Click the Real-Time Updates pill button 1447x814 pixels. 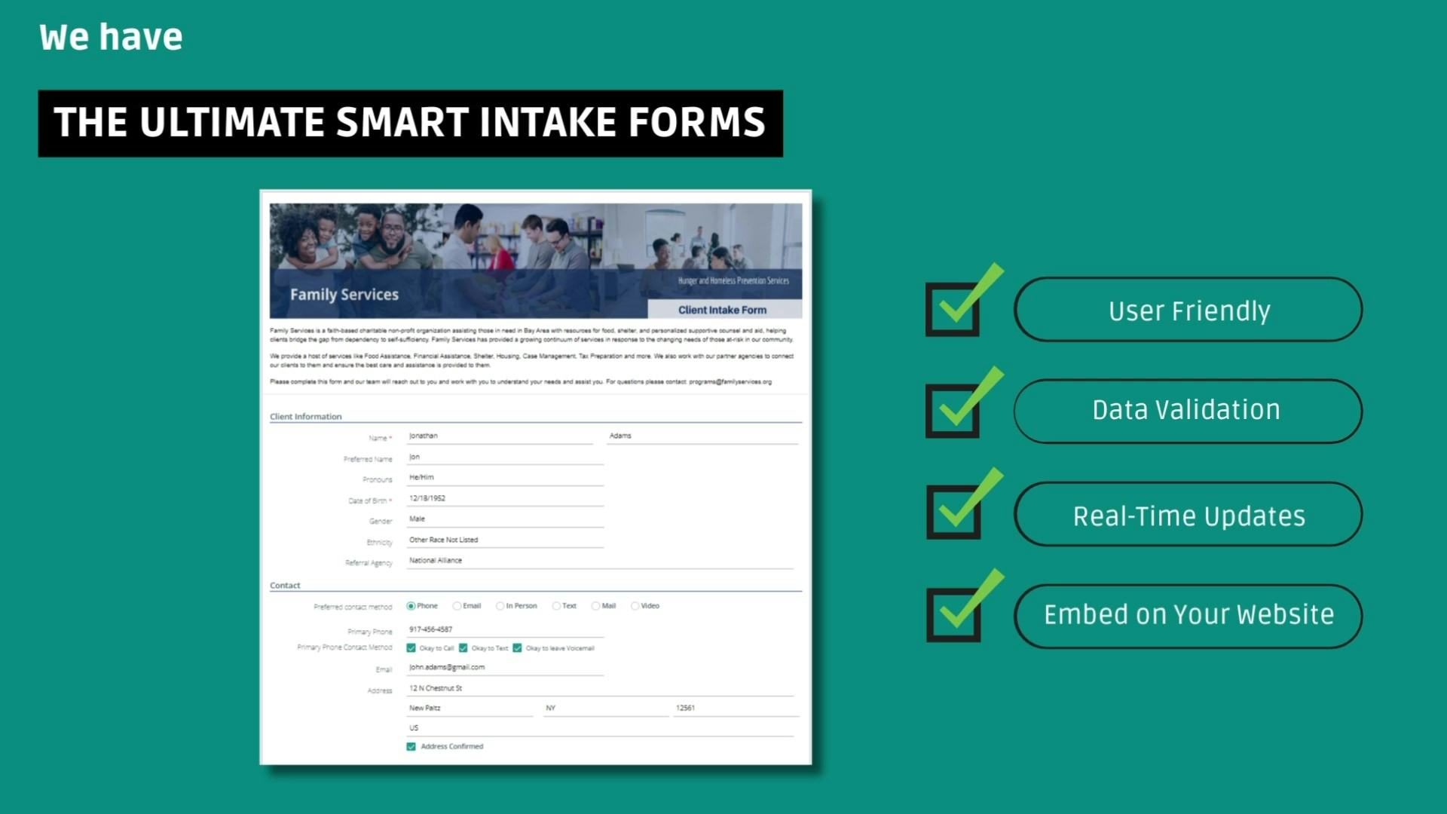[1188, 515]
